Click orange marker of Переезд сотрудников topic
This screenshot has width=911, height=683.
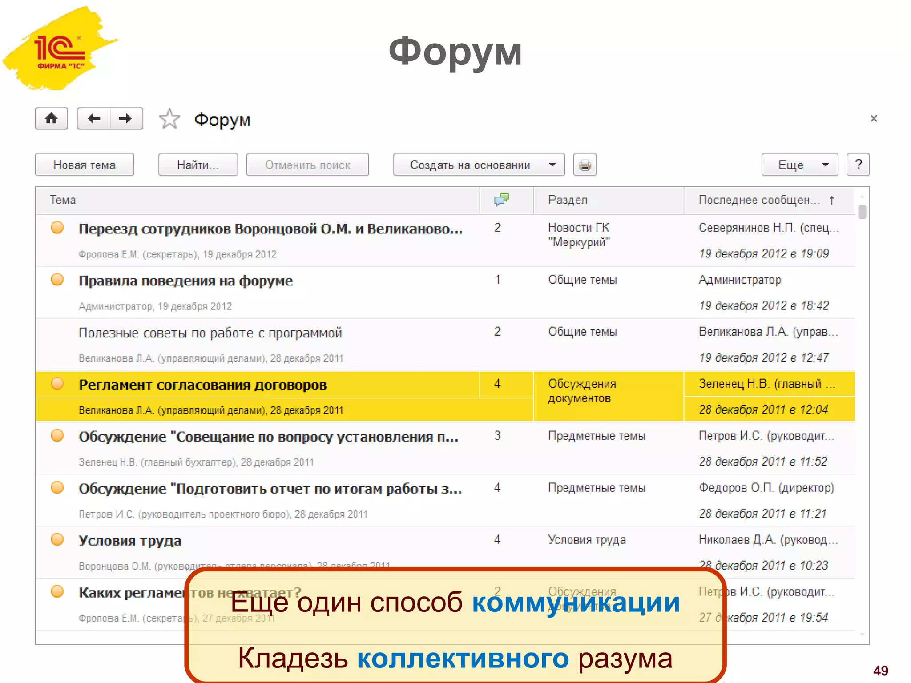tap(57, 228)
